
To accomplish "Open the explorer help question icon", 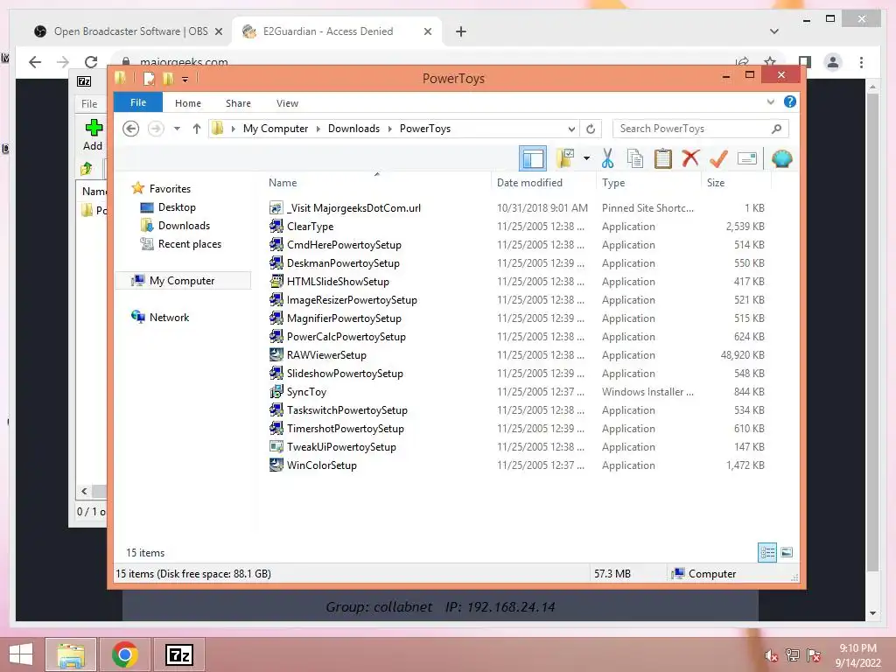I will click(790, 101).
